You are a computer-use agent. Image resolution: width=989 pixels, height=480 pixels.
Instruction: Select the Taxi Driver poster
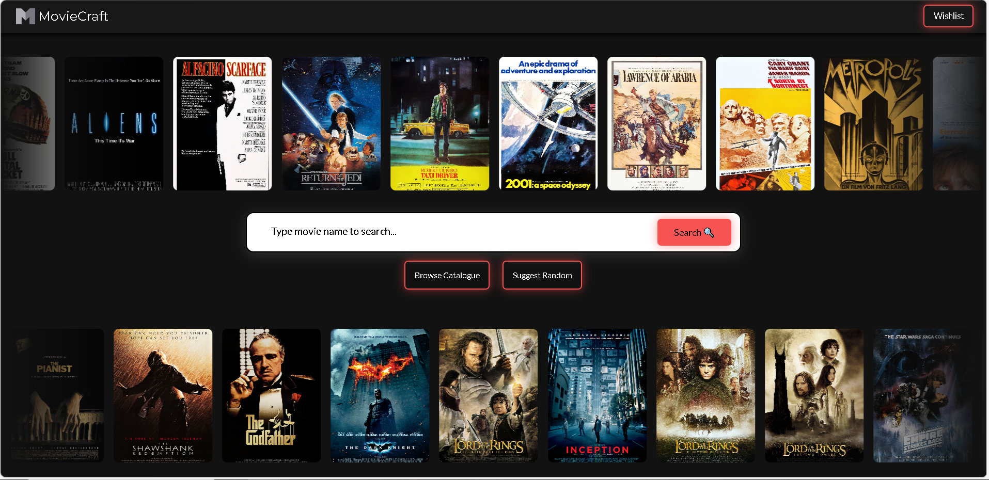(x=439, y=123)
